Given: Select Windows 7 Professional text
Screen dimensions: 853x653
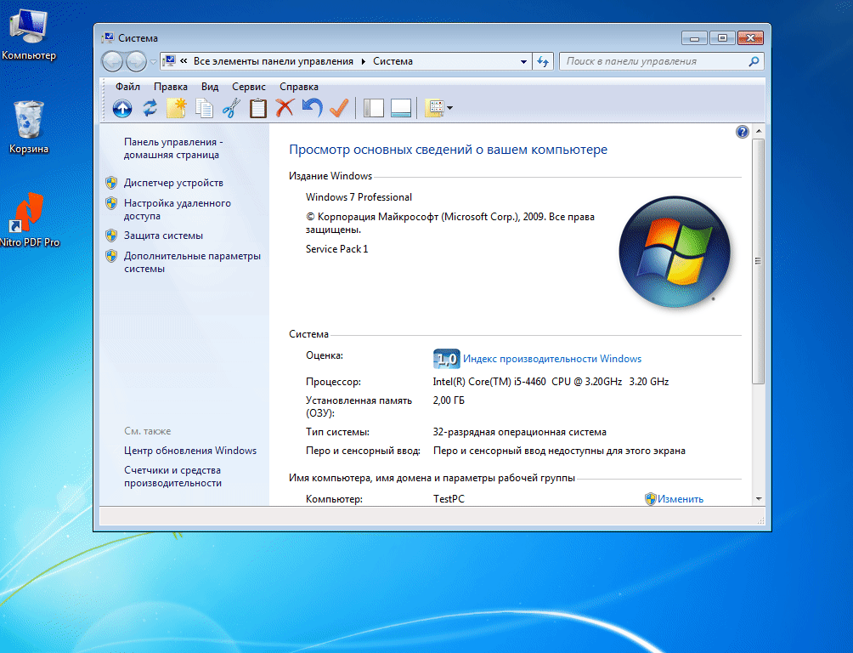Looking at the screenshot, I should point(359,197).
